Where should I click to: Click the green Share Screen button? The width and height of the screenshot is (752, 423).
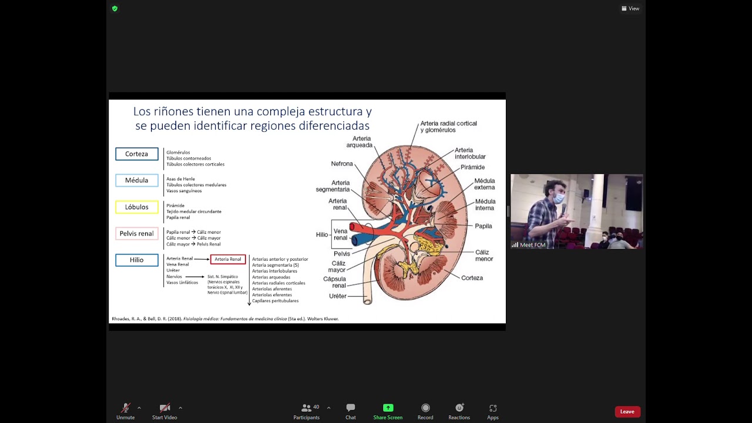(388, 412)
